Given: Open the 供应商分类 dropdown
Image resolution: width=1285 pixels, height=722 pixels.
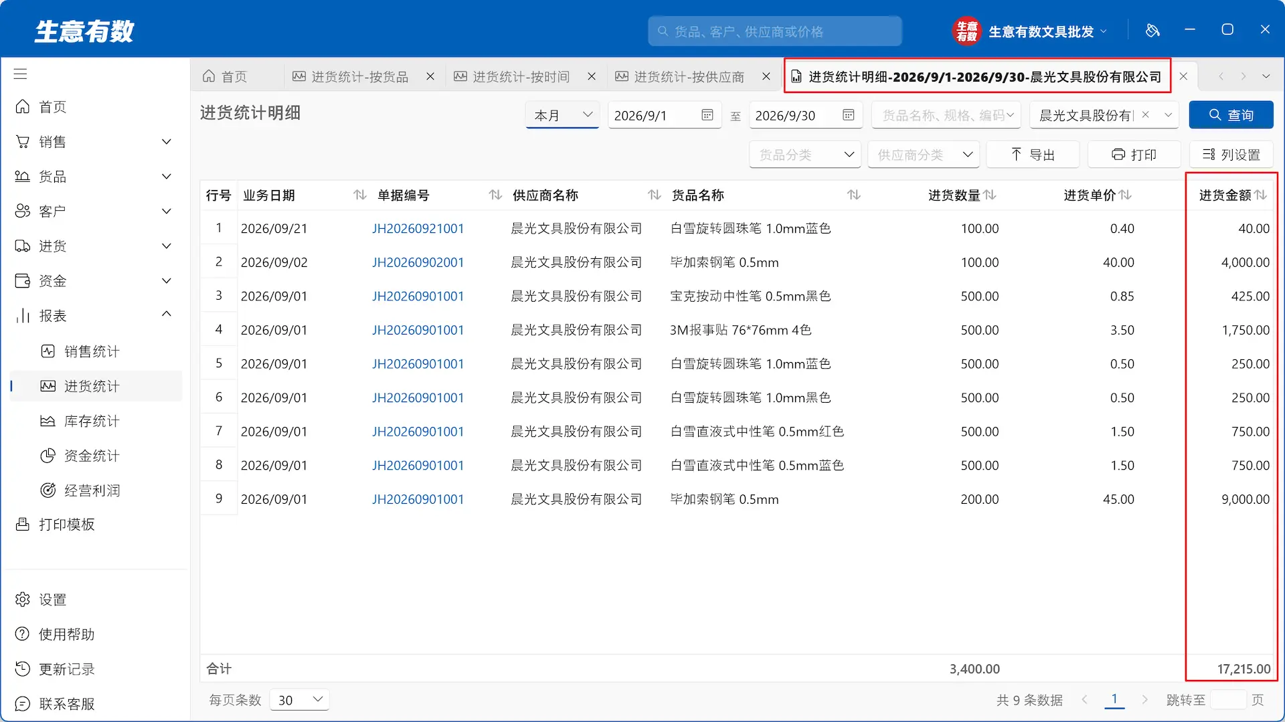Looking at the screenshot, I should [x=924, y=155].
